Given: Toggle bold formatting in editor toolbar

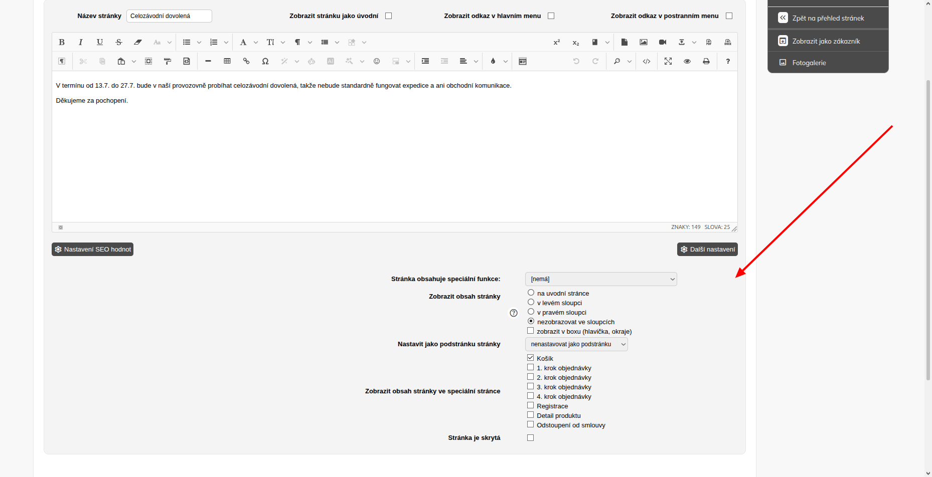Looking at the screenshot, I should 62,42.
